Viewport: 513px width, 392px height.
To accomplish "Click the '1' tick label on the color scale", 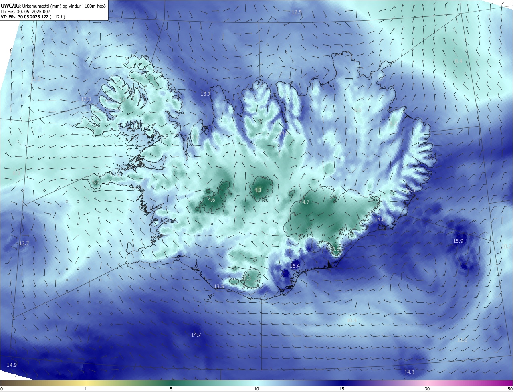I will [x=86, y=389].
